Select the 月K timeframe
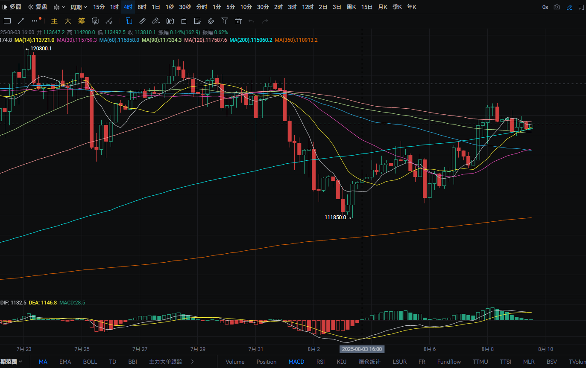 tap(383, 7)
